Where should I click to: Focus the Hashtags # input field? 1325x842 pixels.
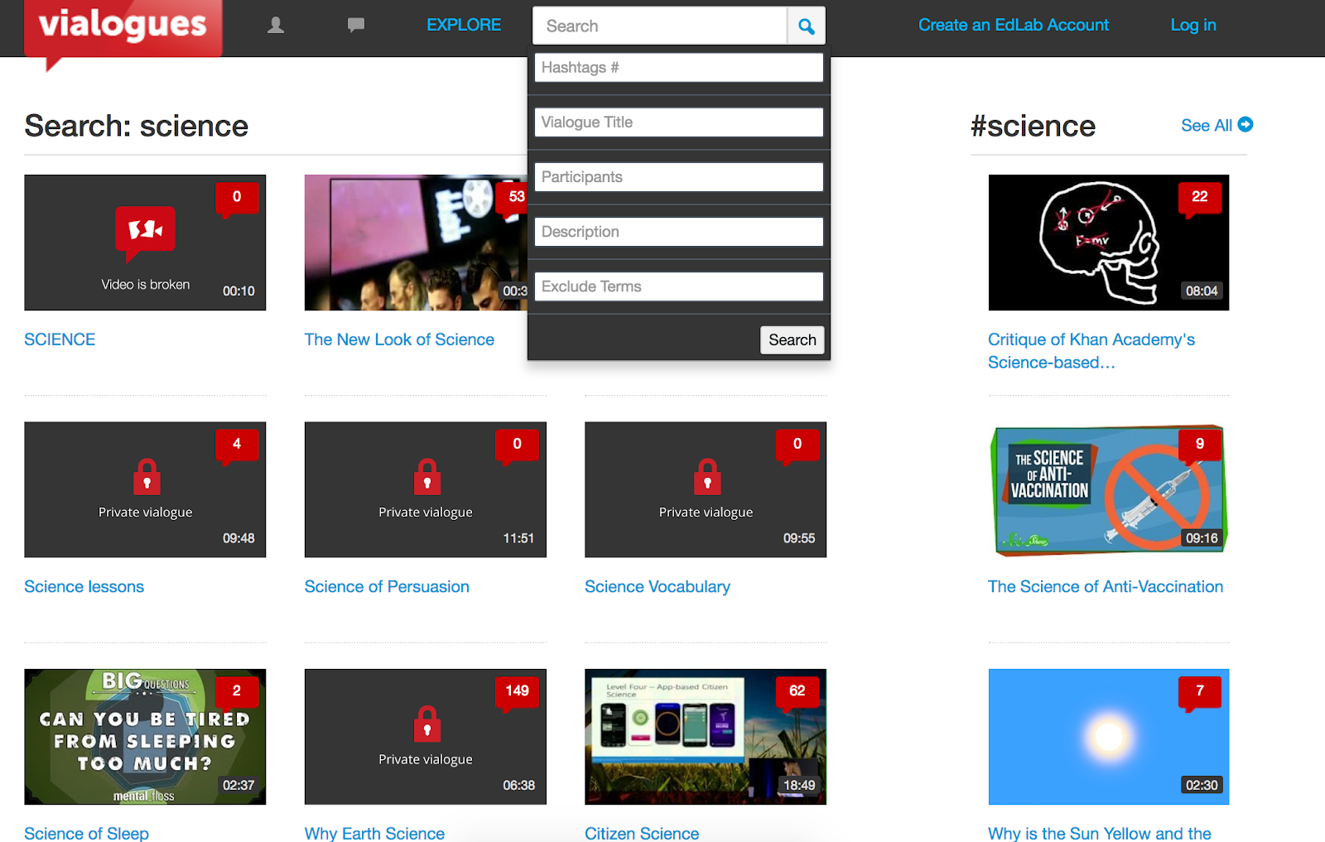679,68
